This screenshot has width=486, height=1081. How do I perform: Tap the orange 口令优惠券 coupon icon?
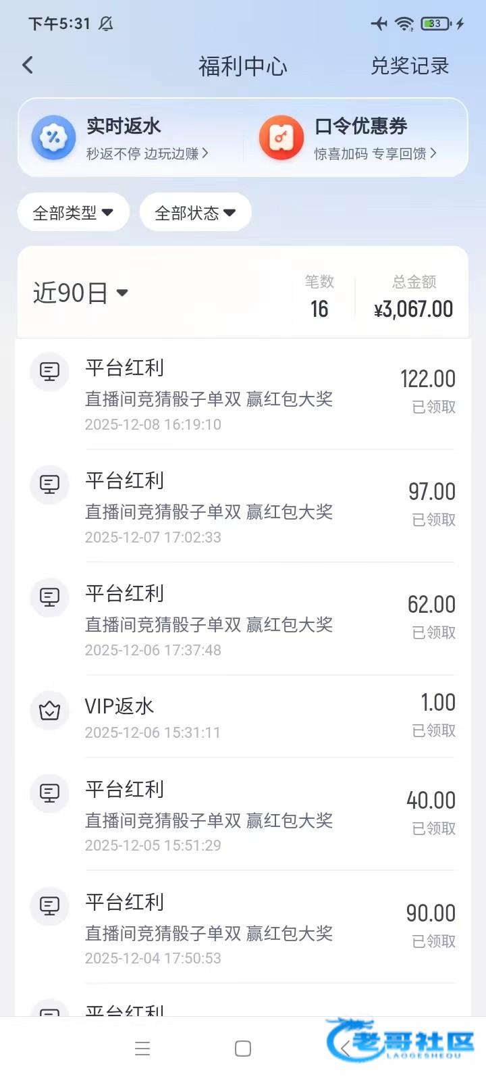(x=281, y=138)
